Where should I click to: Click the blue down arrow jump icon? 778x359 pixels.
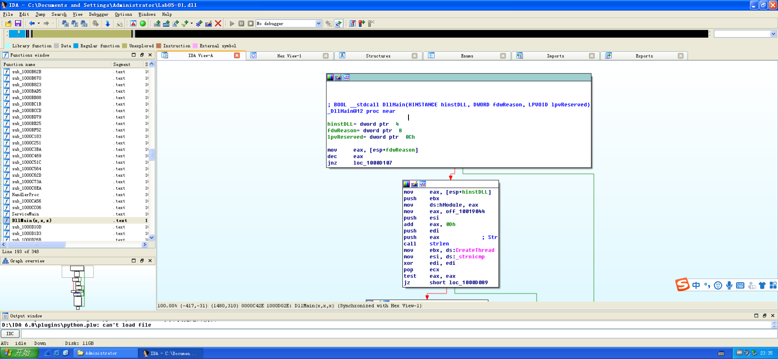click(x=108, y=24)
